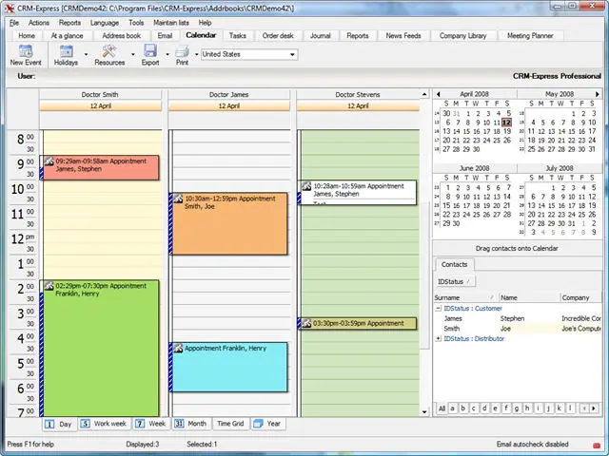The width and height of the screenshot is (609, 456).
Task: Open the Year view
Action: pos(267,424)
